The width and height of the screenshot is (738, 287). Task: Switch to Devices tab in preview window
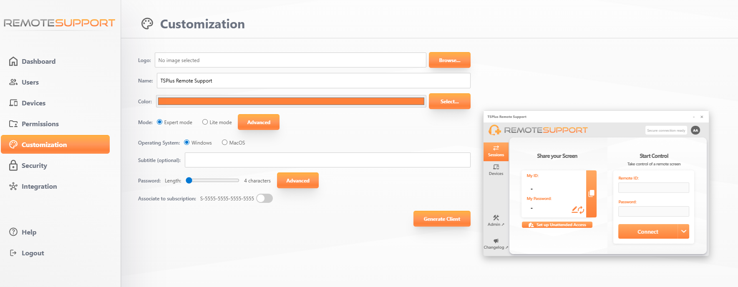point(496,170)
